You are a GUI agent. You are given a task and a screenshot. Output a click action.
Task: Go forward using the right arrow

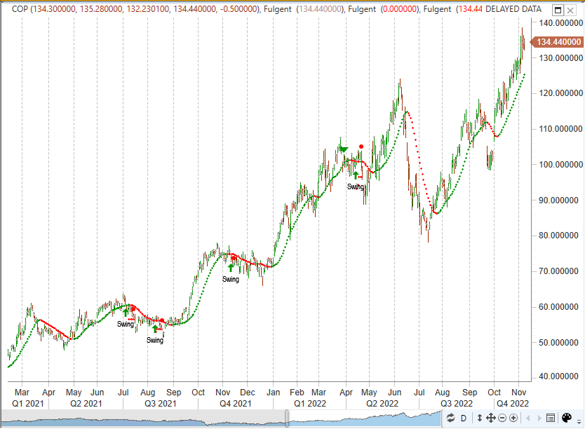click(x=539, y=418)
